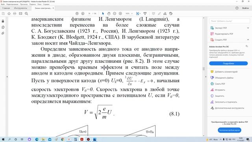Open the Справка menu
Screen dimensions: 252x142
[46, 4]
